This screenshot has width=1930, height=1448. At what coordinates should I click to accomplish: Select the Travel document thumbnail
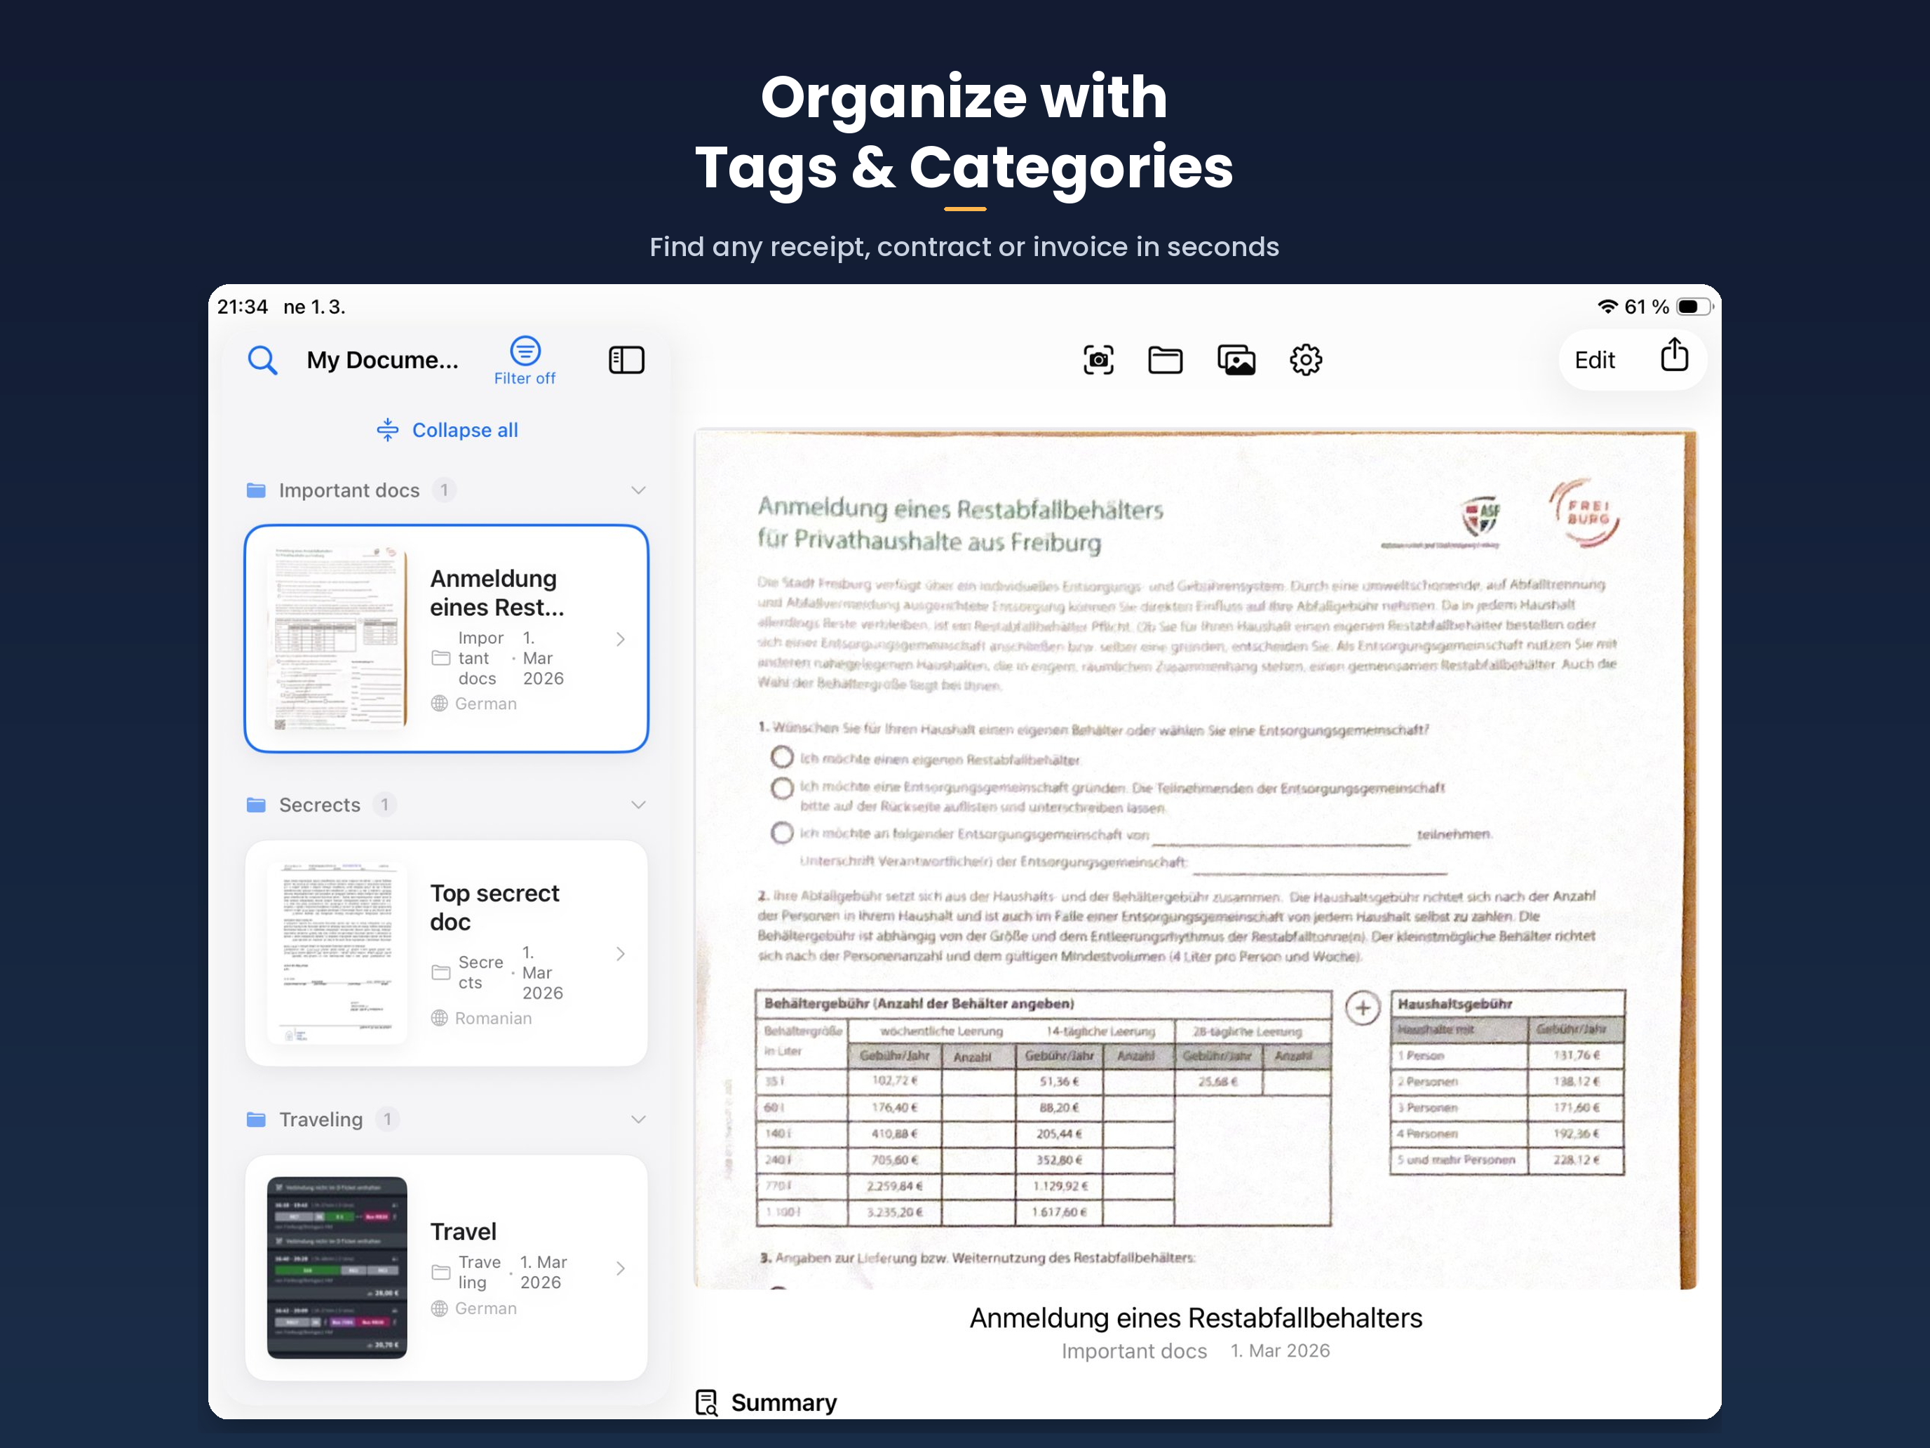point(337,1267)
